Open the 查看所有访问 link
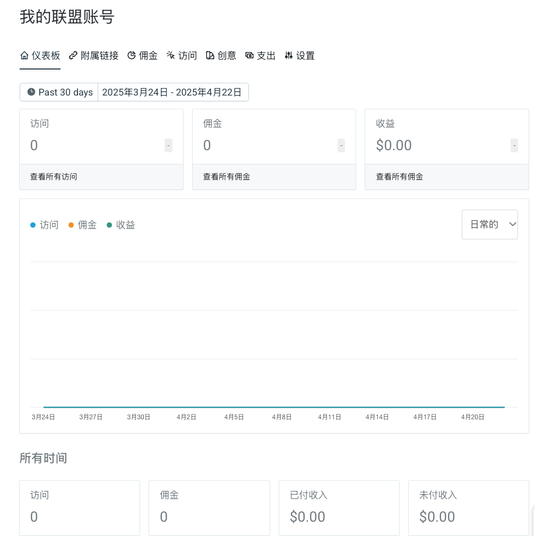Viewport: 535px width, 536px height. click(54, 177)
